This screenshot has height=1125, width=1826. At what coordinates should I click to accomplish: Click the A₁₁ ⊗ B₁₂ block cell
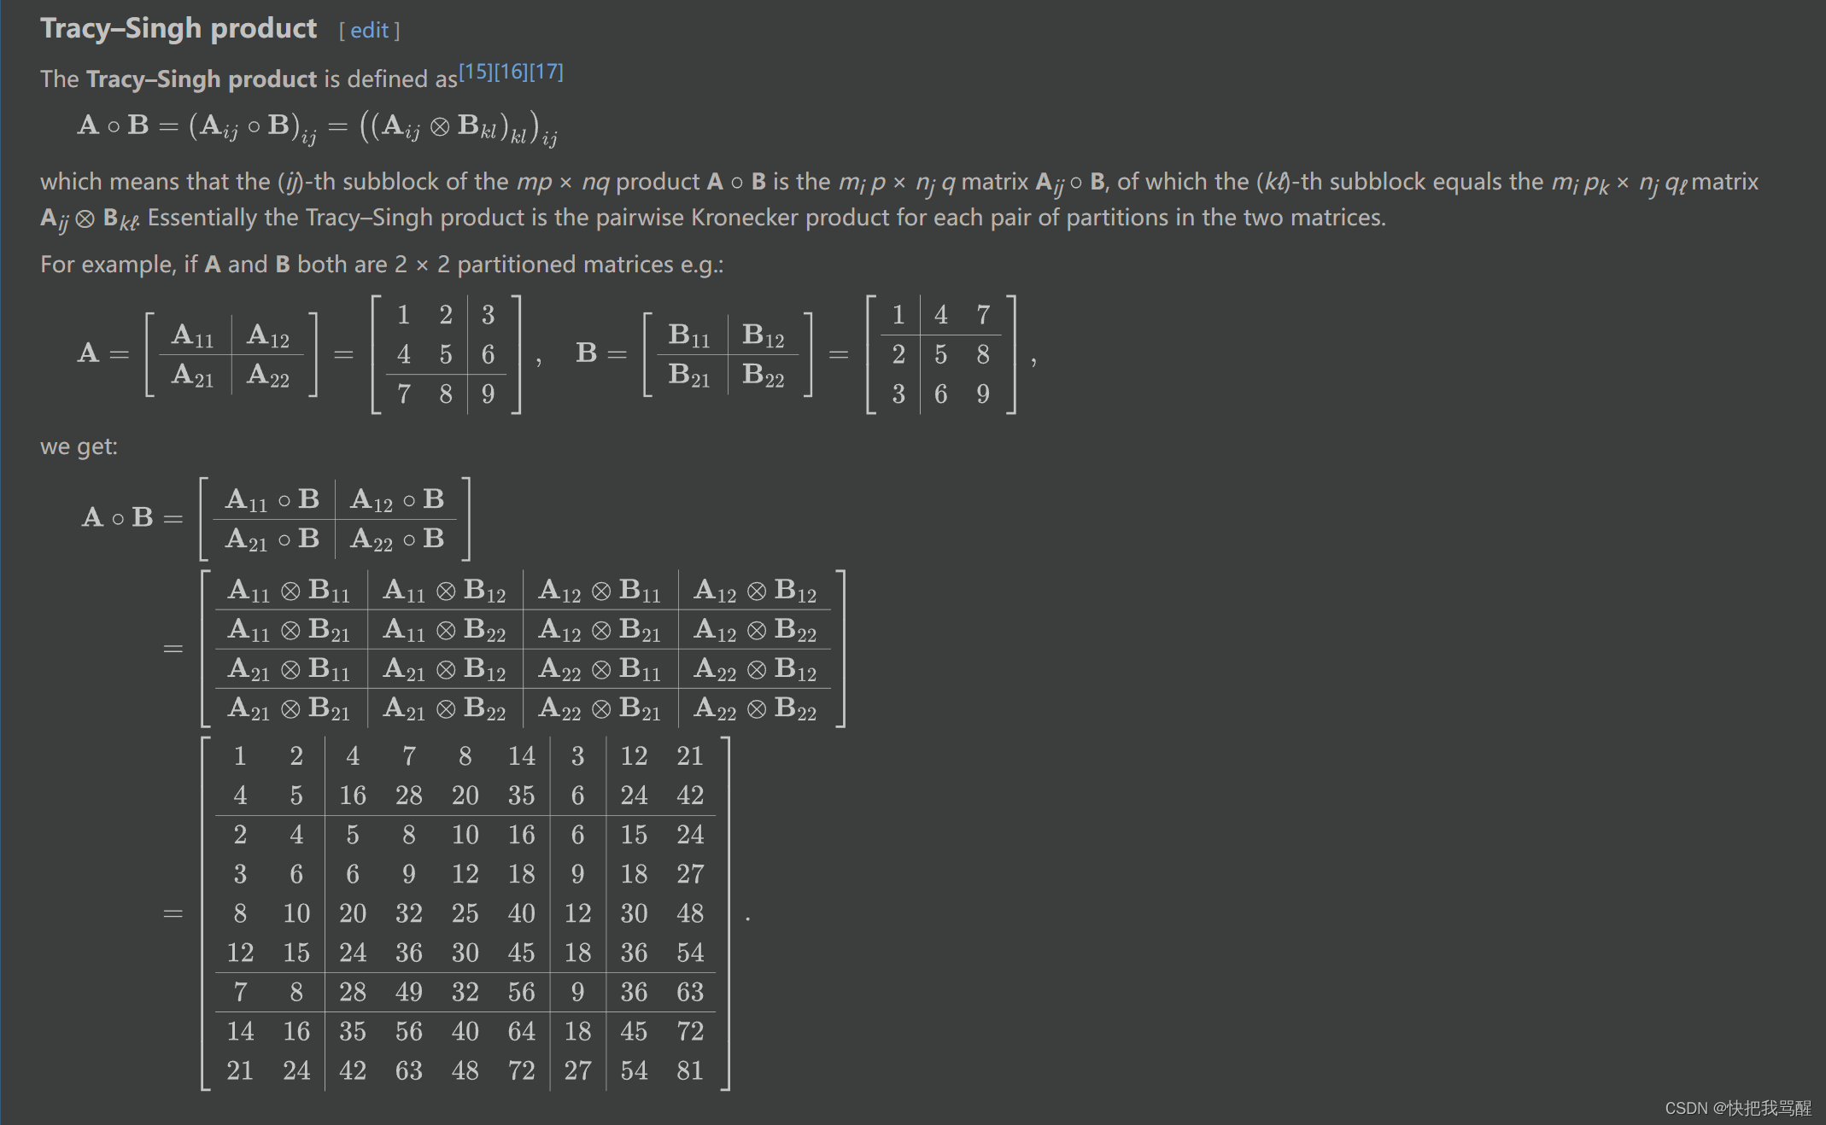click(444, 591)
